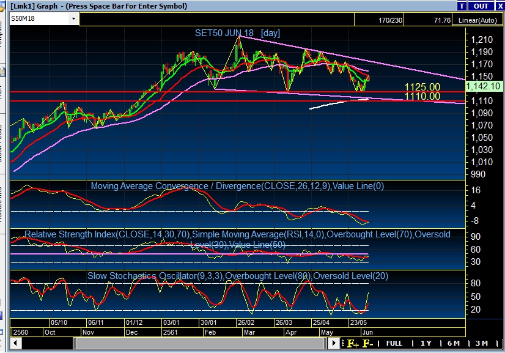This screenshot has width=505, height=353.
Task: Click the Slow Stochastics Oscillator label
Action: (x=238, y=276)
